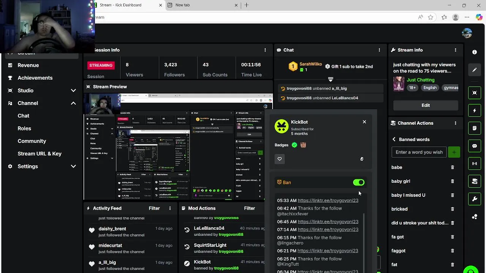Open a new browser tab with plus
This screenshot has width=486, height=273.
point(246,5)
